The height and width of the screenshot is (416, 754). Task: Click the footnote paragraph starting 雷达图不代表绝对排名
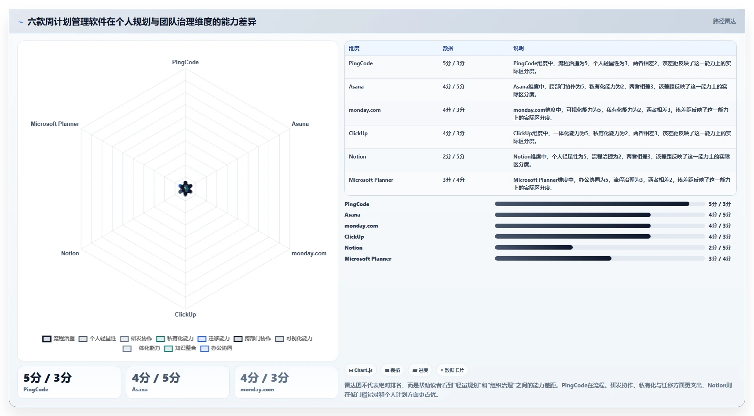[538, 390]
